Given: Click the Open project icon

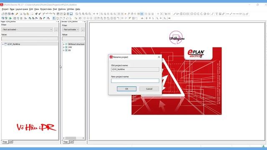Looking at the screenshot, I should click(6, 14).
